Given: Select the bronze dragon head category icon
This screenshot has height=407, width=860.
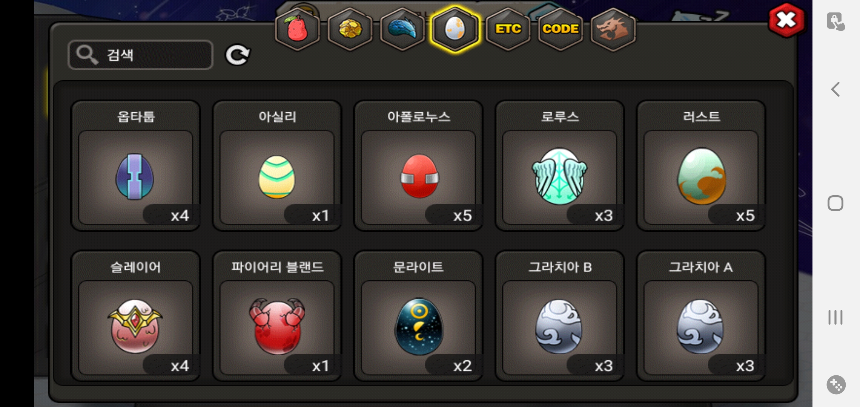Looking at the screenshot, I should coord(613,29).
